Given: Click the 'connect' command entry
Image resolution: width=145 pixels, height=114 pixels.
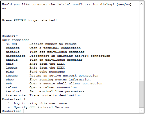Looking at the screenshot, I should point(13,48).
